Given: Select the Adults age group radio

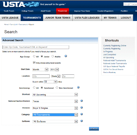Looking at the screenshot, I should click(x=53, y=56).
